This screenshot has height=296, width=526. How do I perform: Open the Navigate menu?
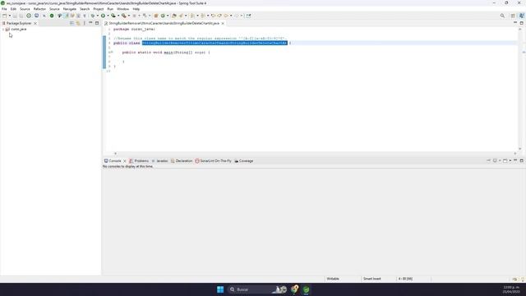70,9
